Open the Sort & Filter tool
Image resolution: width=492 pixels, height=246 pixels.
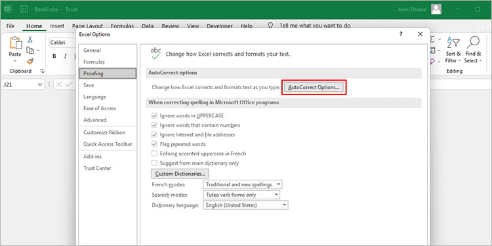[x=453, y=50]
